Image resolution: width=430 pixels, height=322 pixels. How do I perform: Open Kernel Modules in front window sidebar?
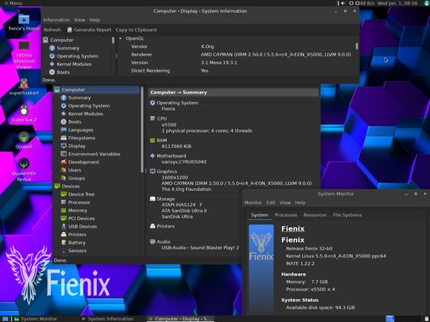(x=85, y=113)
